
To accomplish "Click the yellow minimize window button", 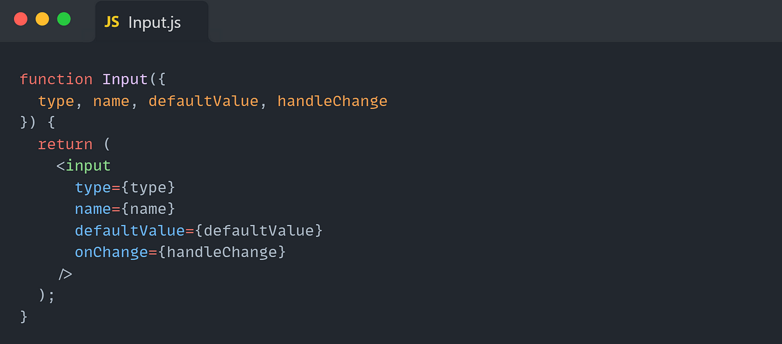I will 42,19.
